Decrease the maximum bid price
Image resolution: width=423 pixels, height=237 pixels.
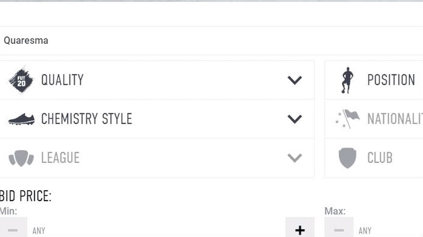[x=339, y=230]
